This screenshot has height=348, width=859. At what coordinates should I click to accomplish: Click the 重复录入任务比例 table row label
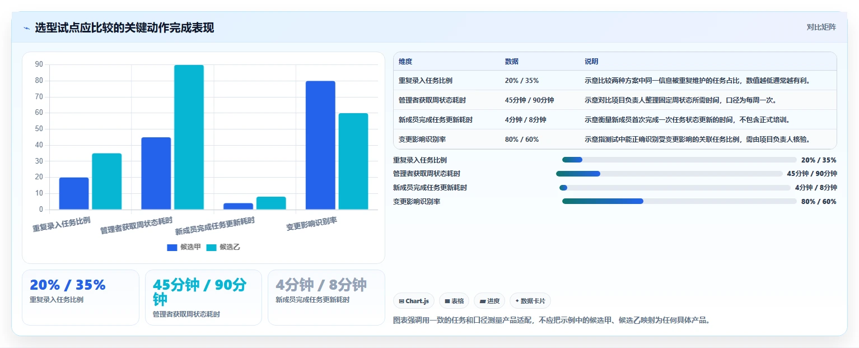[x=426, y=81]
